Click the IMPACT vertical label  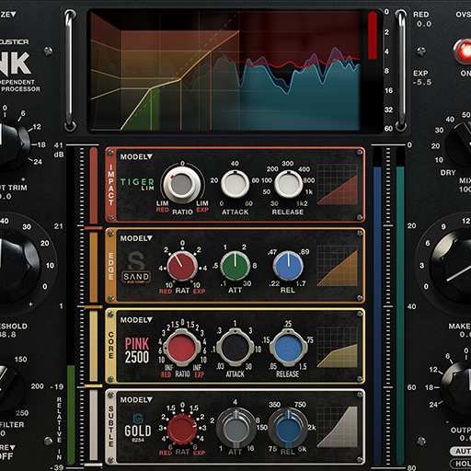pos(111,185)
